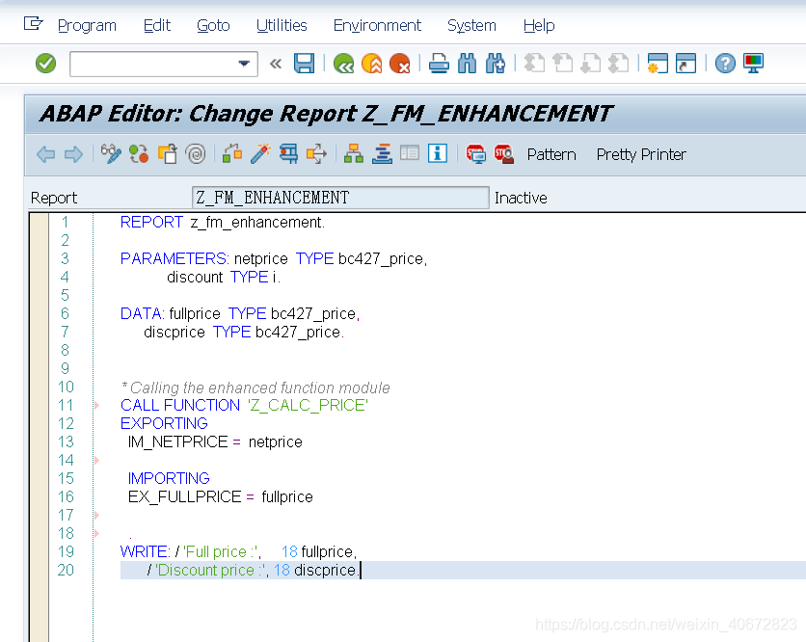The image size is (806, 642).
Task: Open the Help menu
Action: click(x=539, y=25)
